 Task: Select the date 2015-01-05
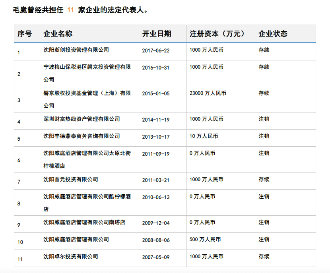[x=156, y=94]
